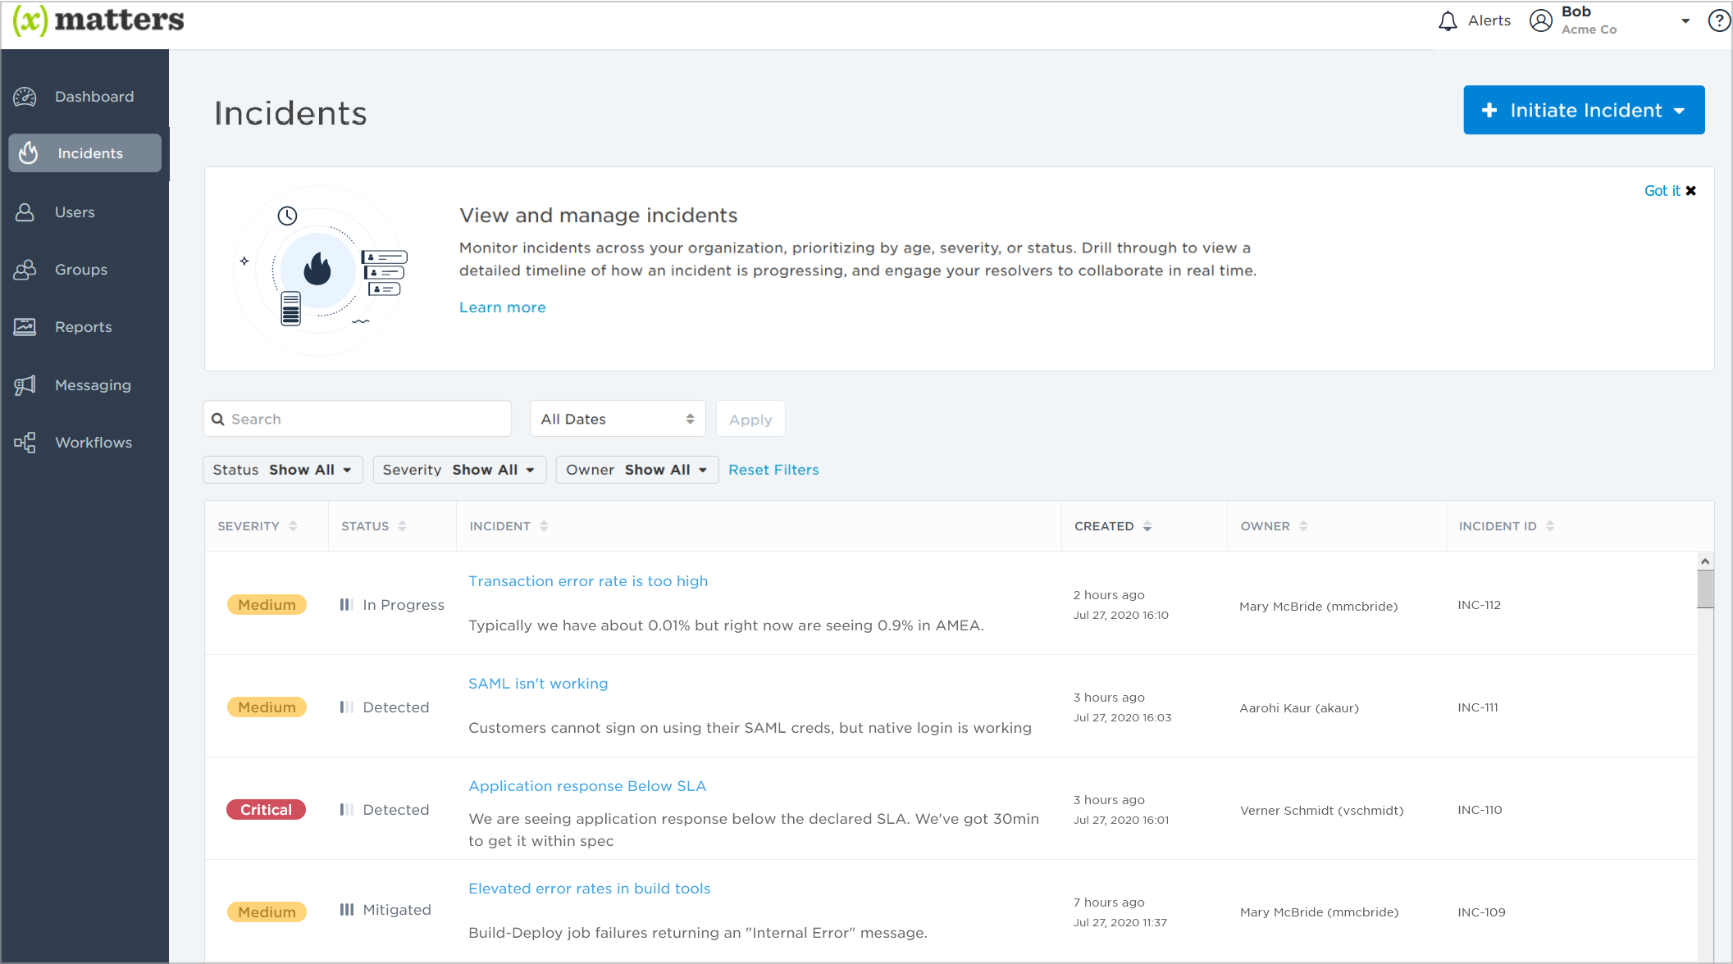
Task: Click the In Progress status bars icon
Action: (x=347, y=605)
